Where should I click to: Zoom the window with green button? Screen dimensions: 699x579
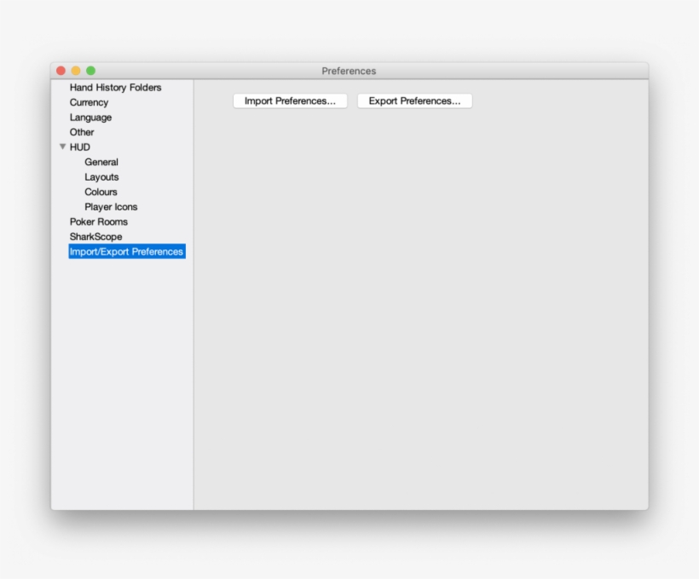tap(91, 71)
